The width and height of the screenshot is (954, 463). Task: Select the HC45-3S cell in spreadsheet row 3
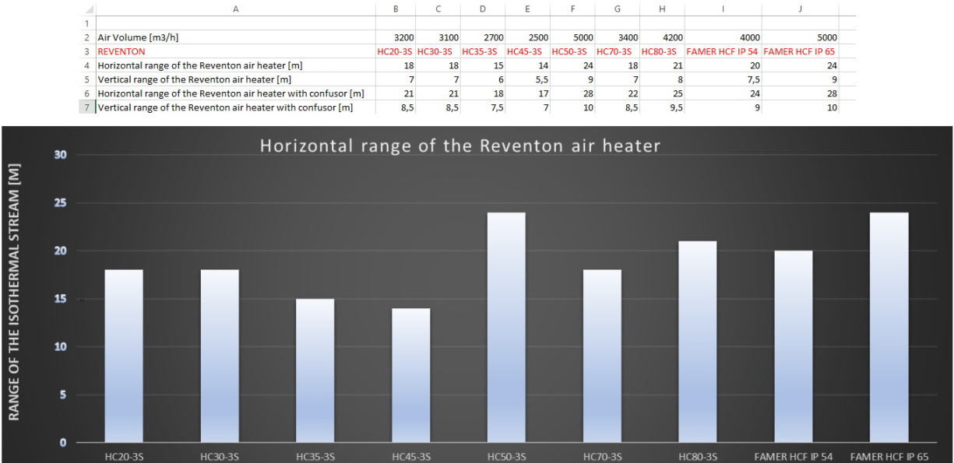tap(527, 51)
